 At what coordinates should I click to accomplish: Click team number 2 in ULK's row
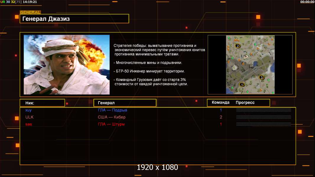(221, 117)
